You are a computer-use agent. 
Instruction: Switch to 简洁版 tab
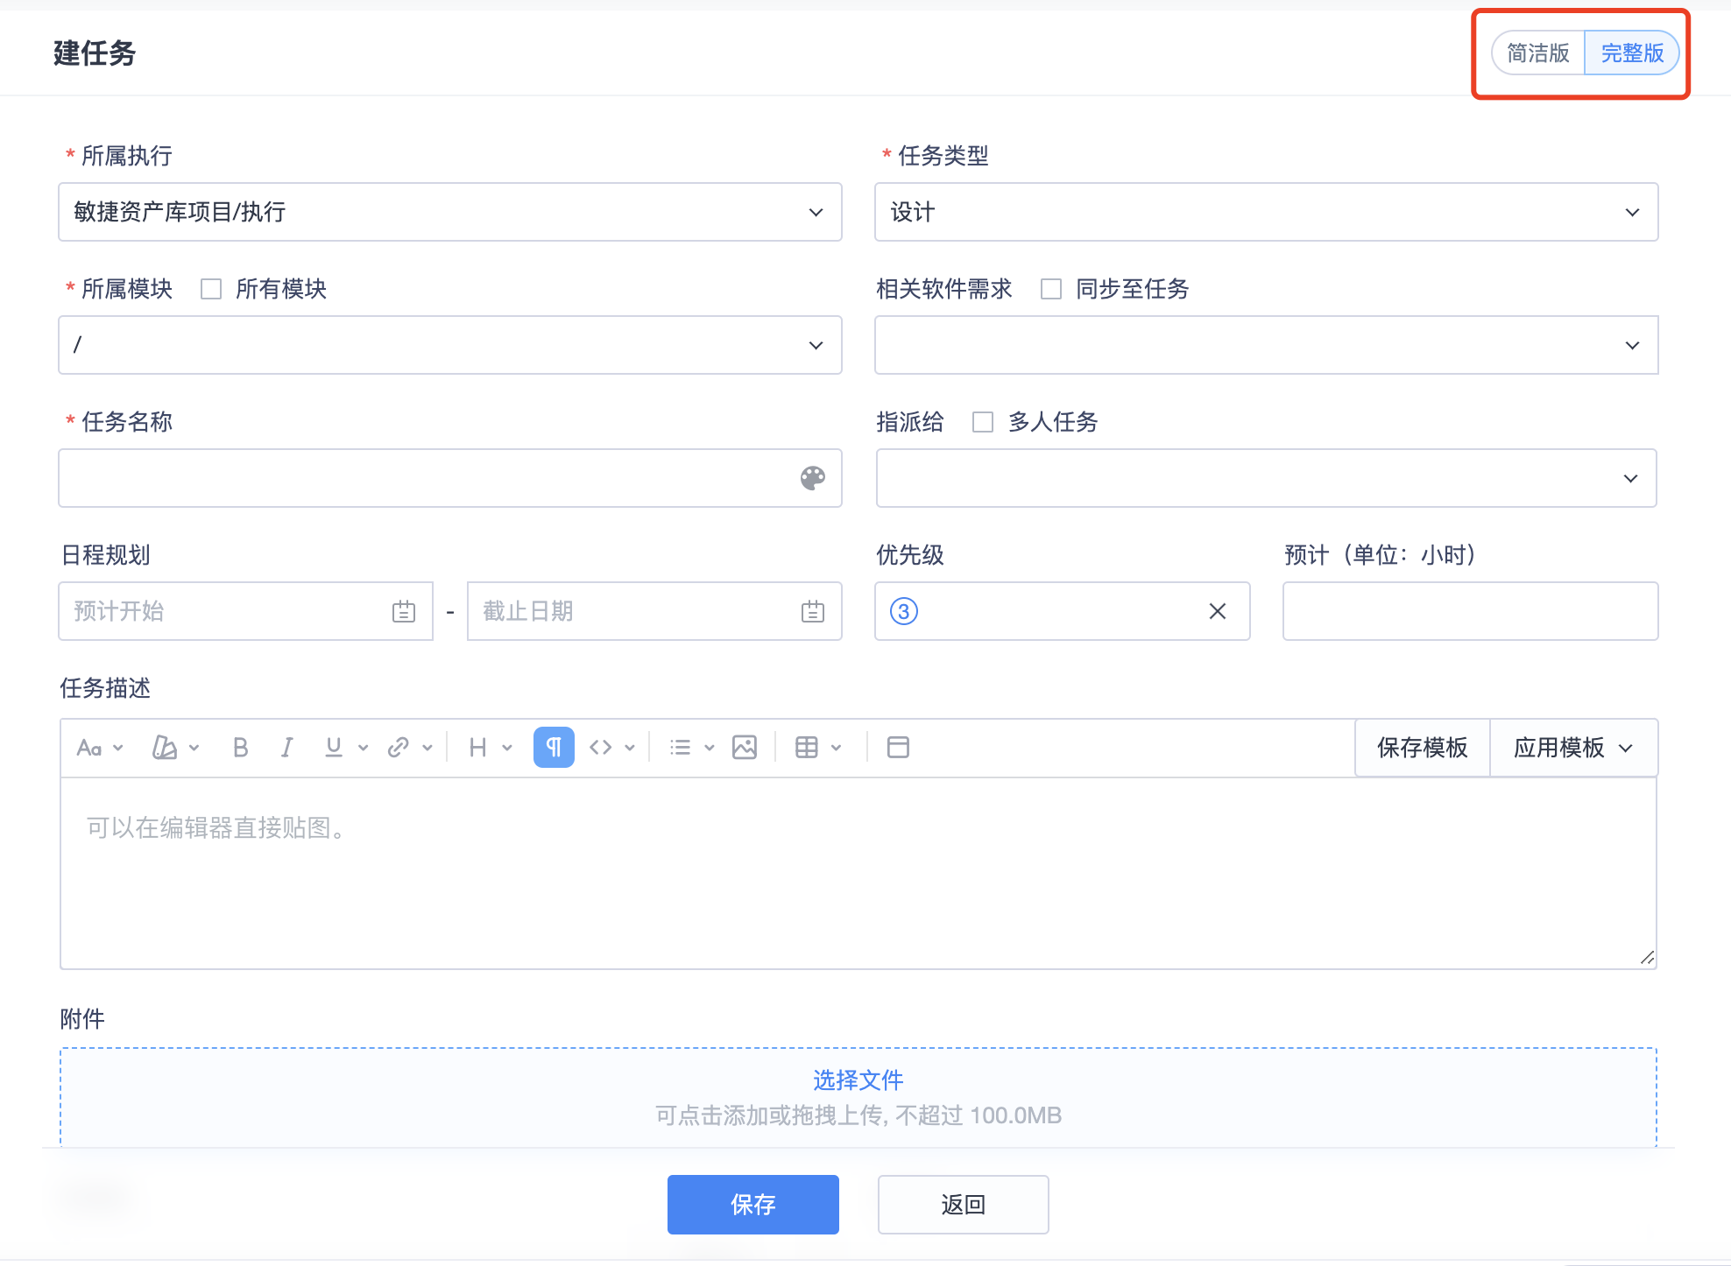[x=1537, y=53]
